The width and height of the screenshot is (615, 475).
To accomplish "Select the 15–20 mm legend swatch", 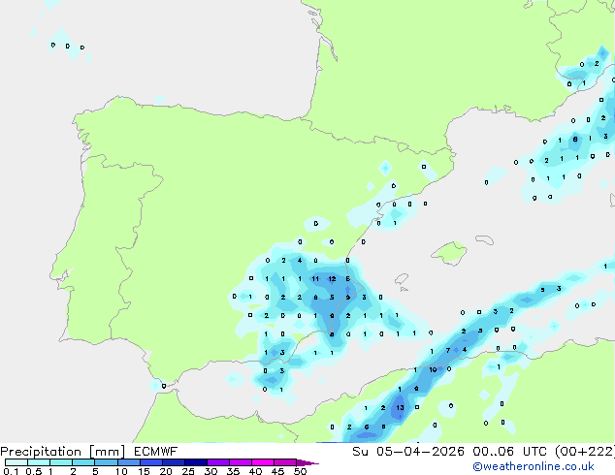I will click(150, 462).
